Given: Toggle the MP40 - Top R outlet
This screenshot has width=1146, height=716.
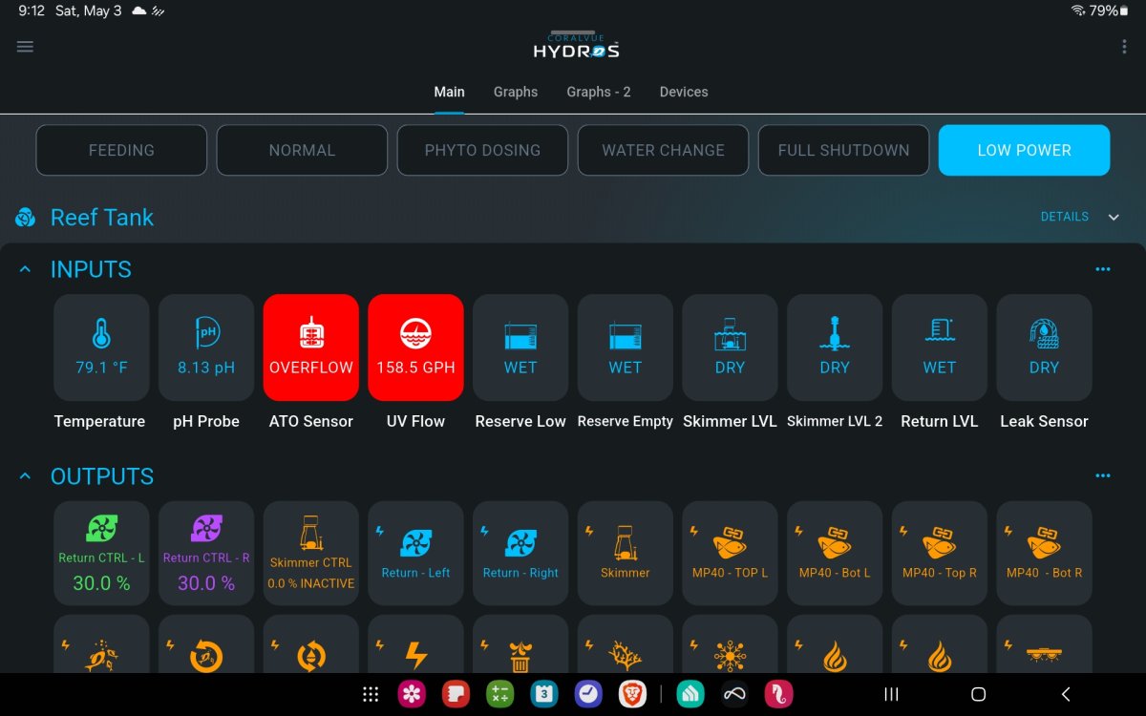Looking at the screenshot, I should (940, 554).
